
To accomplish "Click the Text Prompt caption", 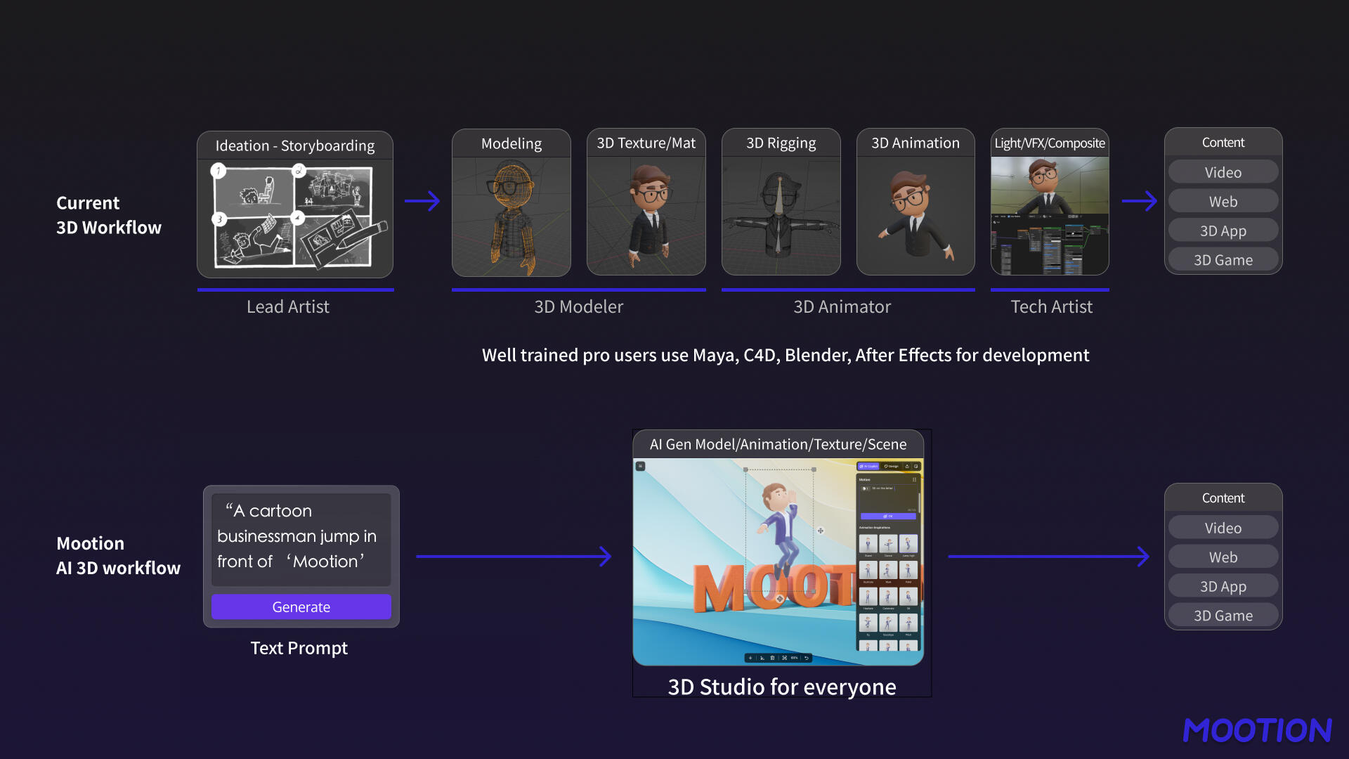I will pyautogui.click(x=299, y=648).
